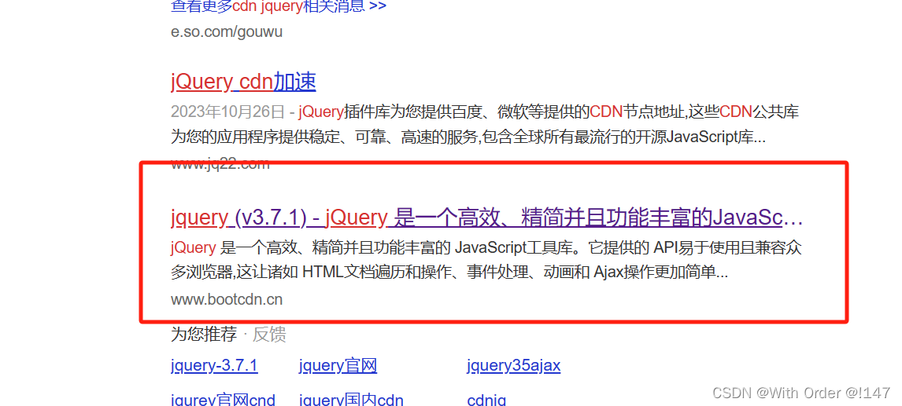
Task: Select the jquery-3.7.1 suggested search
Action: coord(214,365)
